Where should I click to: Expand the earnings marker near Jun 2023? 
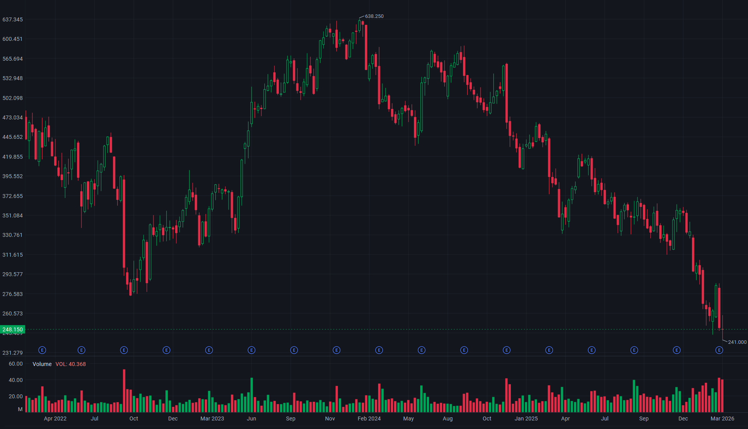pyautogui.click(x=252, y=350)
